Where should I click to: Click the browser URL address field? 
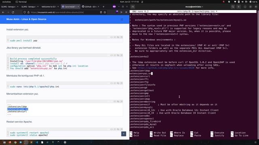click(64, 12)
